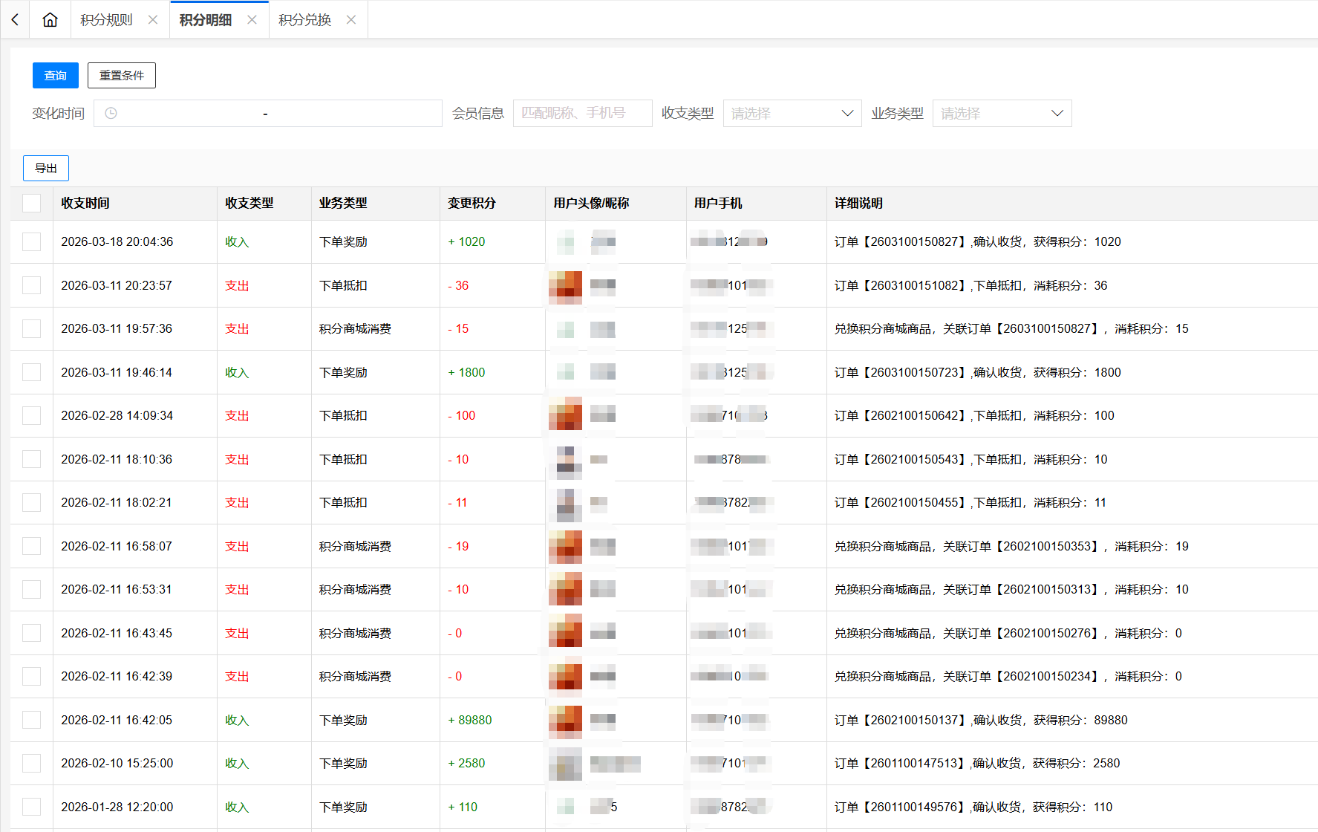The width and height of the screenshot is (1318, 832).
Task: Tick checkbox for 2026-02-28 14:09:34 row
Action: (x=32, y=416)
